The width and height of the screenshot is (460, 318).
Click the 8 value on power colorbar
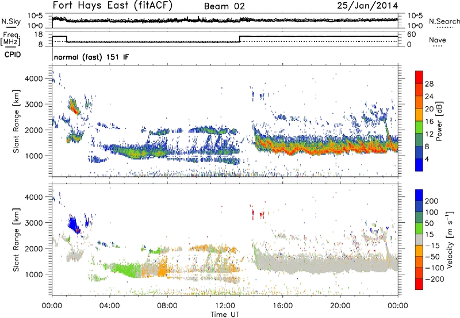tap(427, 147)
